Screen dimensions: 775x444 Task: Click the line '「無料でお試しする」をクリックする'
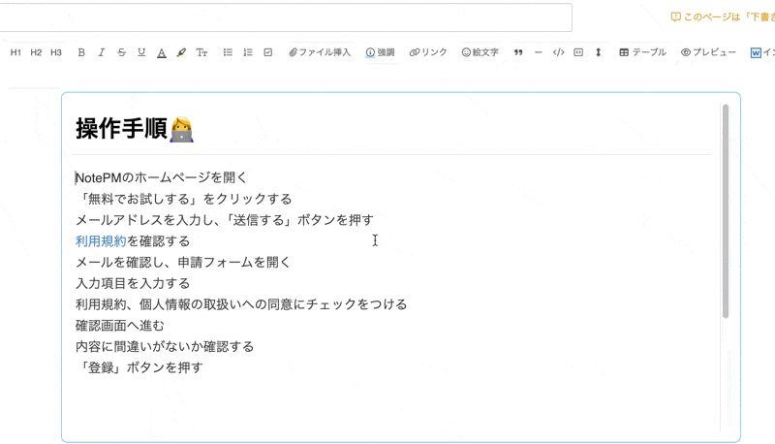tap(184, 200)
